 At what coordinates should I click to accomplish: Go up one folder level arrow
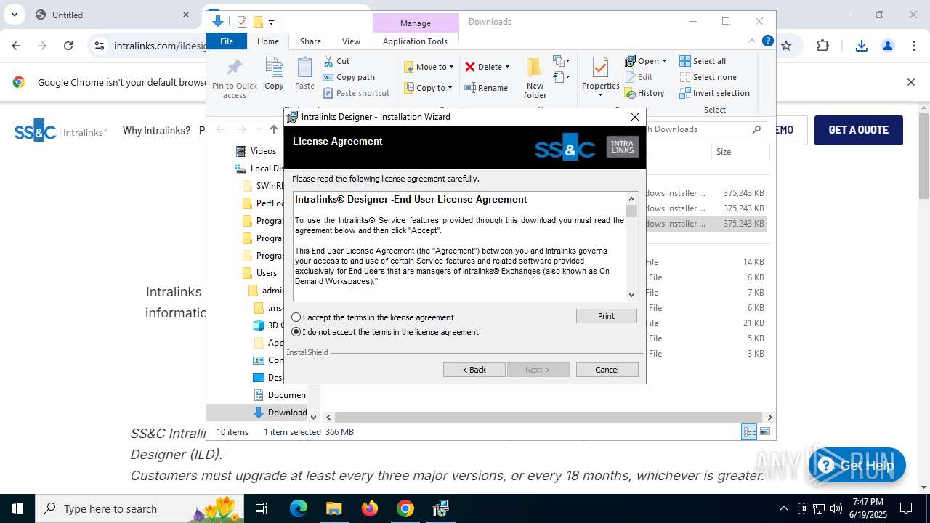[x=273, y=129]
